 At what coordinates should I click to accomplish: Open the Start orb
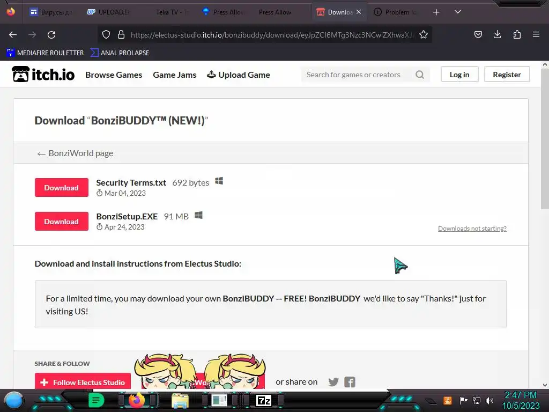point(14,401)
